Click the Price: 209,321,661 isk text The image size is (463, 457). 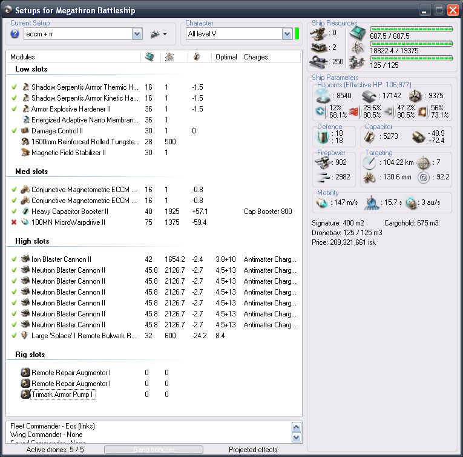(x=344, y=242)
